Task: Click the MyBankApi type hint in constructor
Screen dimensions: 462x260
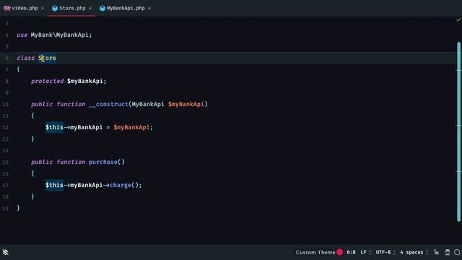Action: point(148,104)
